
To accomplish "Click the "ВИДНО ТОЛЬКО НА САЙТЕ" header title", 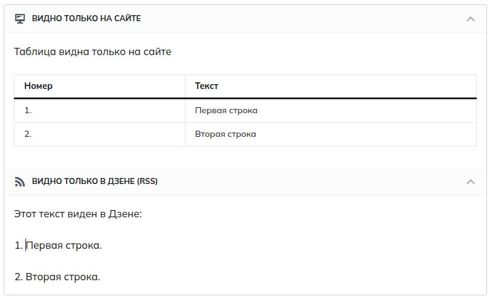I will (86, 19).
